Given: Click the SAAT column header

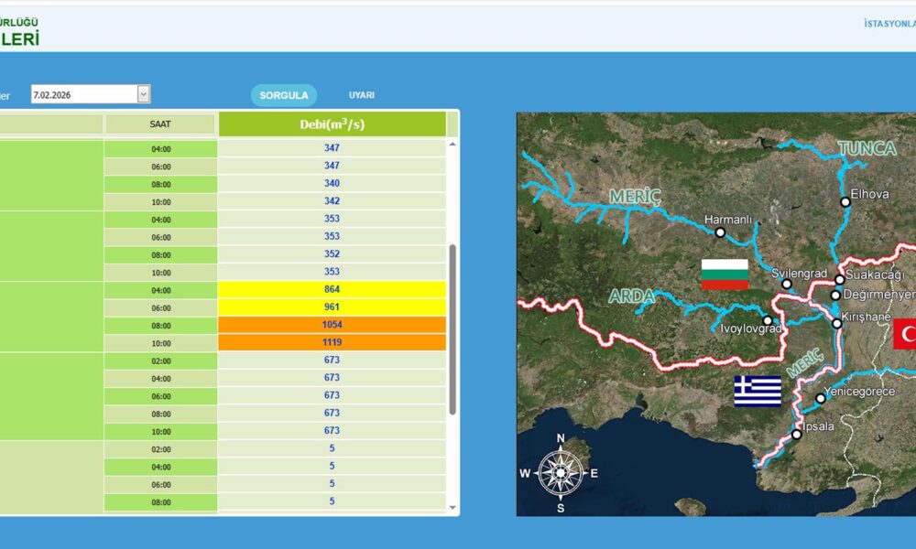Looking at the screenshot, I should [159, 124].
